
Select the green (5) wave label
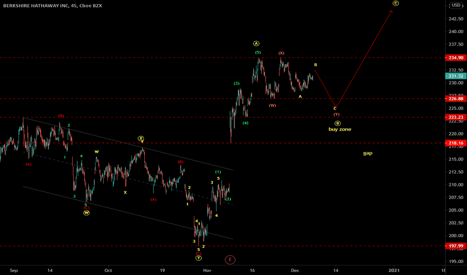tap(258, 52)
